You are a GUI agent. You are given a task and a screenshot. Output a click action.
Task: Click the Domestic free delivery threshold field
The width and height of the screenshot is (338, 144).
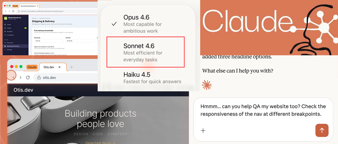tap(49, 41)
